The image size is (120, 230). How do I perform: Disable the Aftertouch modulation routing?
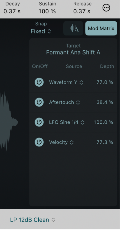pyautogui.click(x=39, y=102)
